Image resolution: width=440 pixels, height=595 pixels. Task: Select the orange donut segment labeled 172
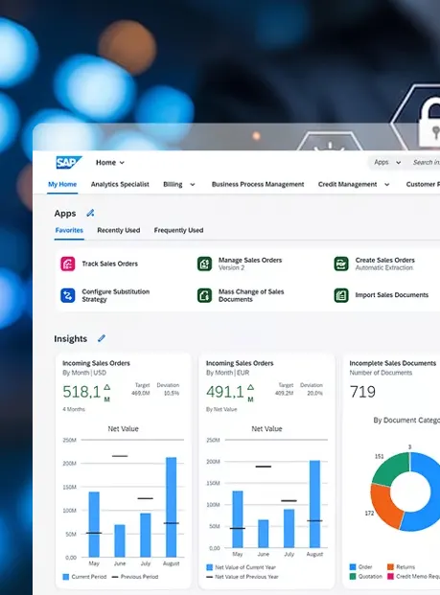(384, 507)
